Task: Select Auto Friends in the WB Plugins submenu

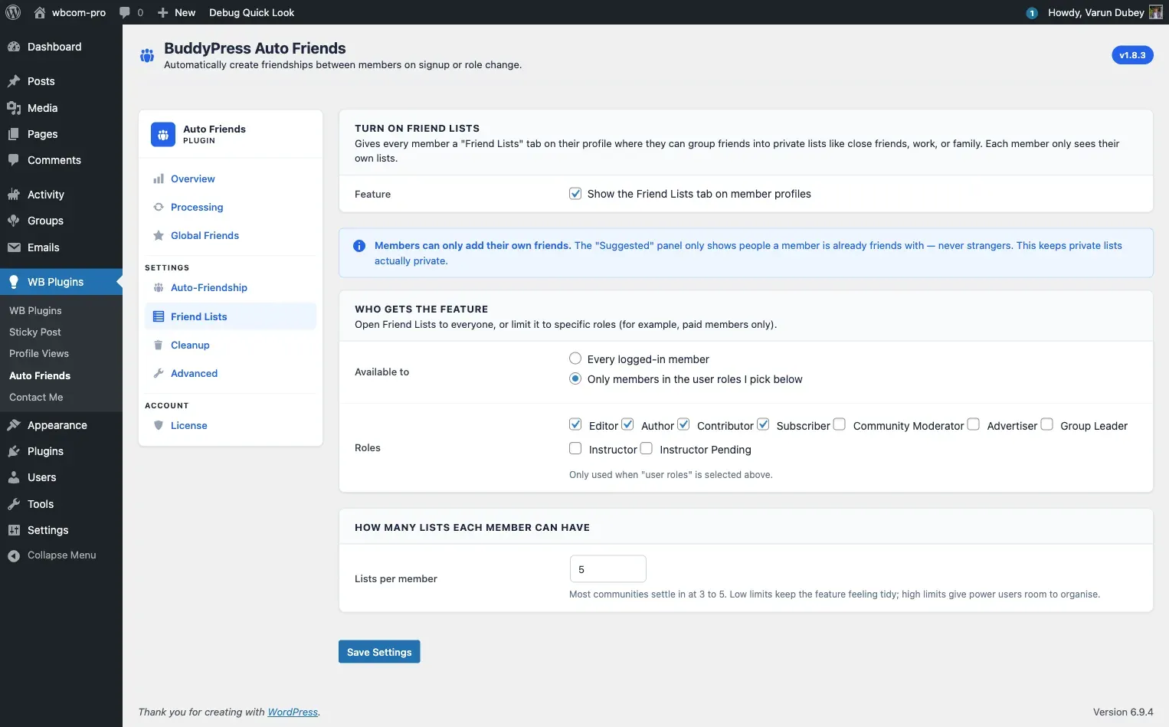Action: click(40, 375)
